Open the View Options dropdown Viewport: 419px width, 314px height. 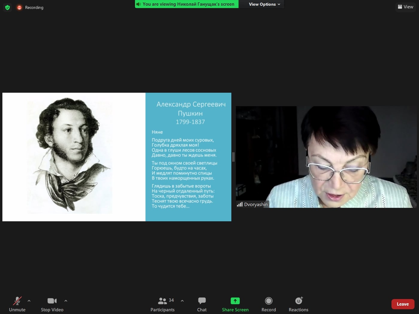[264, 4]
